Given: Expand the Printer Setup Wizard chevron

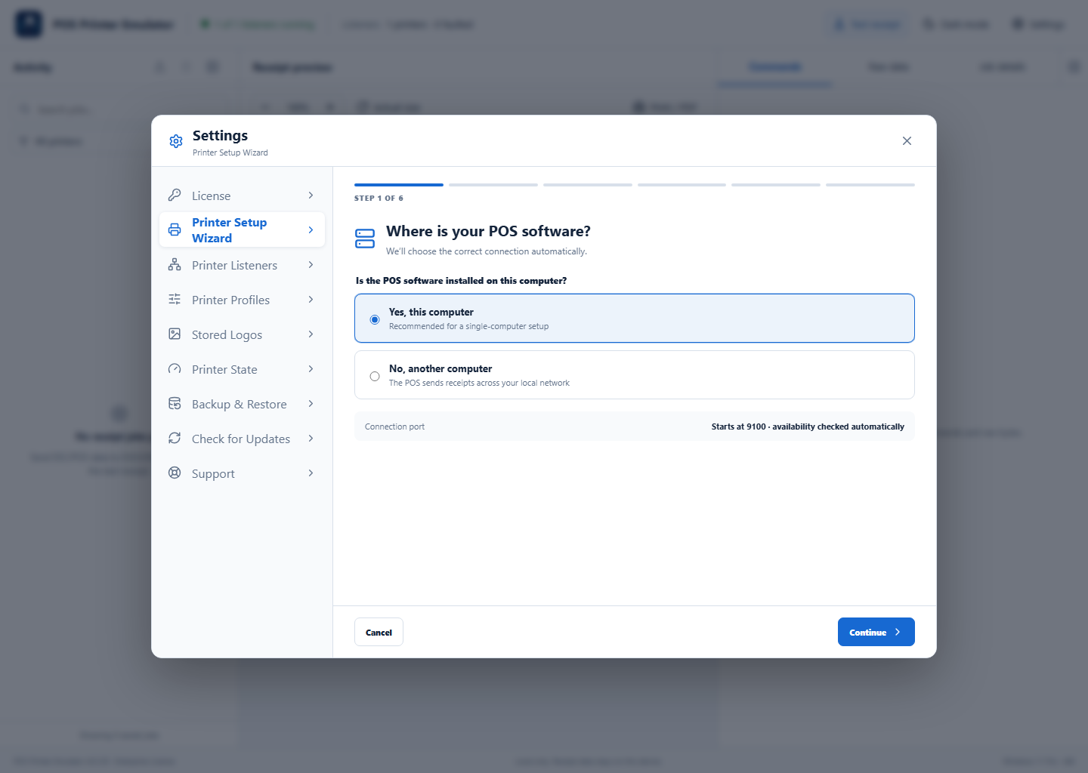Looking at the screenshot, I should coord(311,230).
